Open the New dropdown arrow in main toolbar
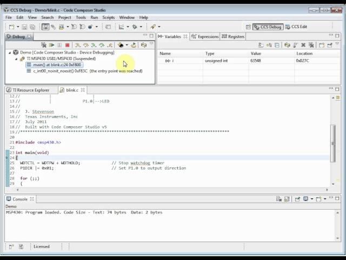 [18, 27]
